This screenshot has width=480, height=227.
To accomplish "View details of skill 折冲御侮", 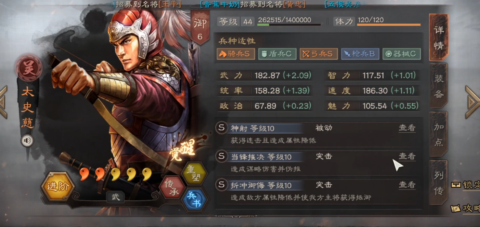I will (x=407, y=185).
